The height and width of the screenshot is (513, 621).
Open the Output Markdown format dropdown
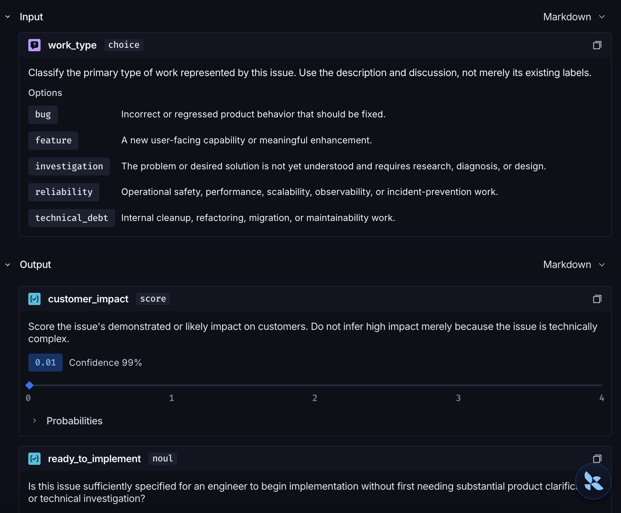click(x=574, y=265)
